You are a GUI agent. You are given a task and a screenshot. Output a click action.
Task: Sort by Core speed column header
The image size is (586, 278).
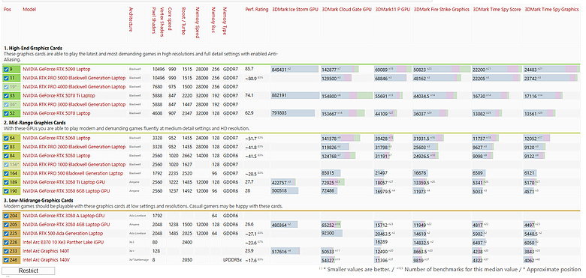coord(170,18)
